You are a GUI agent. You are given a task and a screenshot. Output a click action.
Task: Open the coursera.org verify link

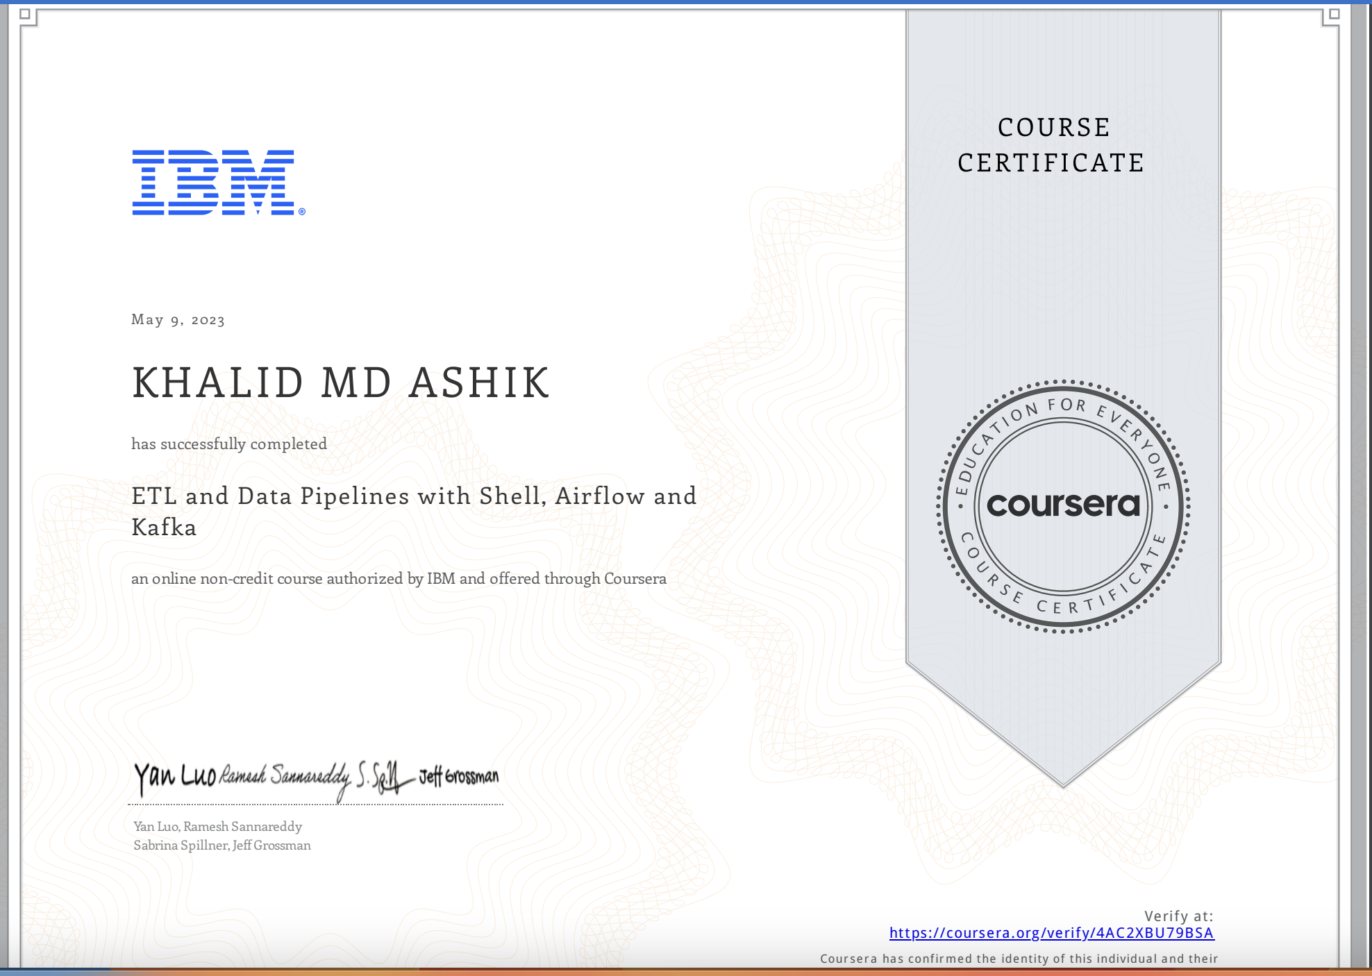1052,933
